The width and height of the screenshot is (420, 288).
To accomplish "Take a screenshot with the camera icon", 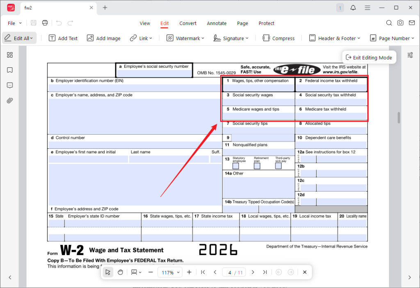I will pos(400,23).
